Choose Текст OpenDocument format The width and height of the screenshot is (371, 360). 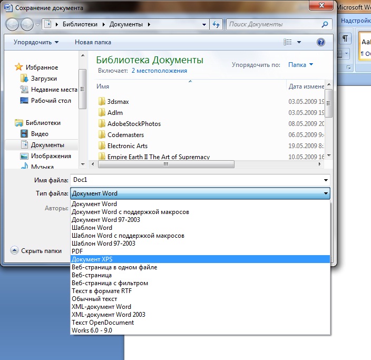[200, 323]
